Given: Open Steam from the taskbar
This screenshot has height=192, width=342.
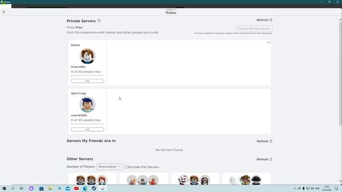Looking at the screenshot, I should tap(94, 188).
